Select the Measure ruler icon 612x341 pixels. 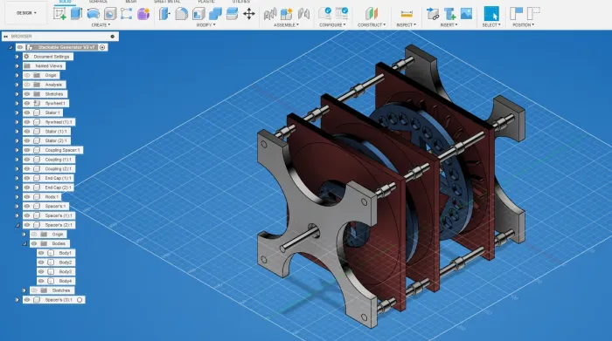tap(407, 14)
